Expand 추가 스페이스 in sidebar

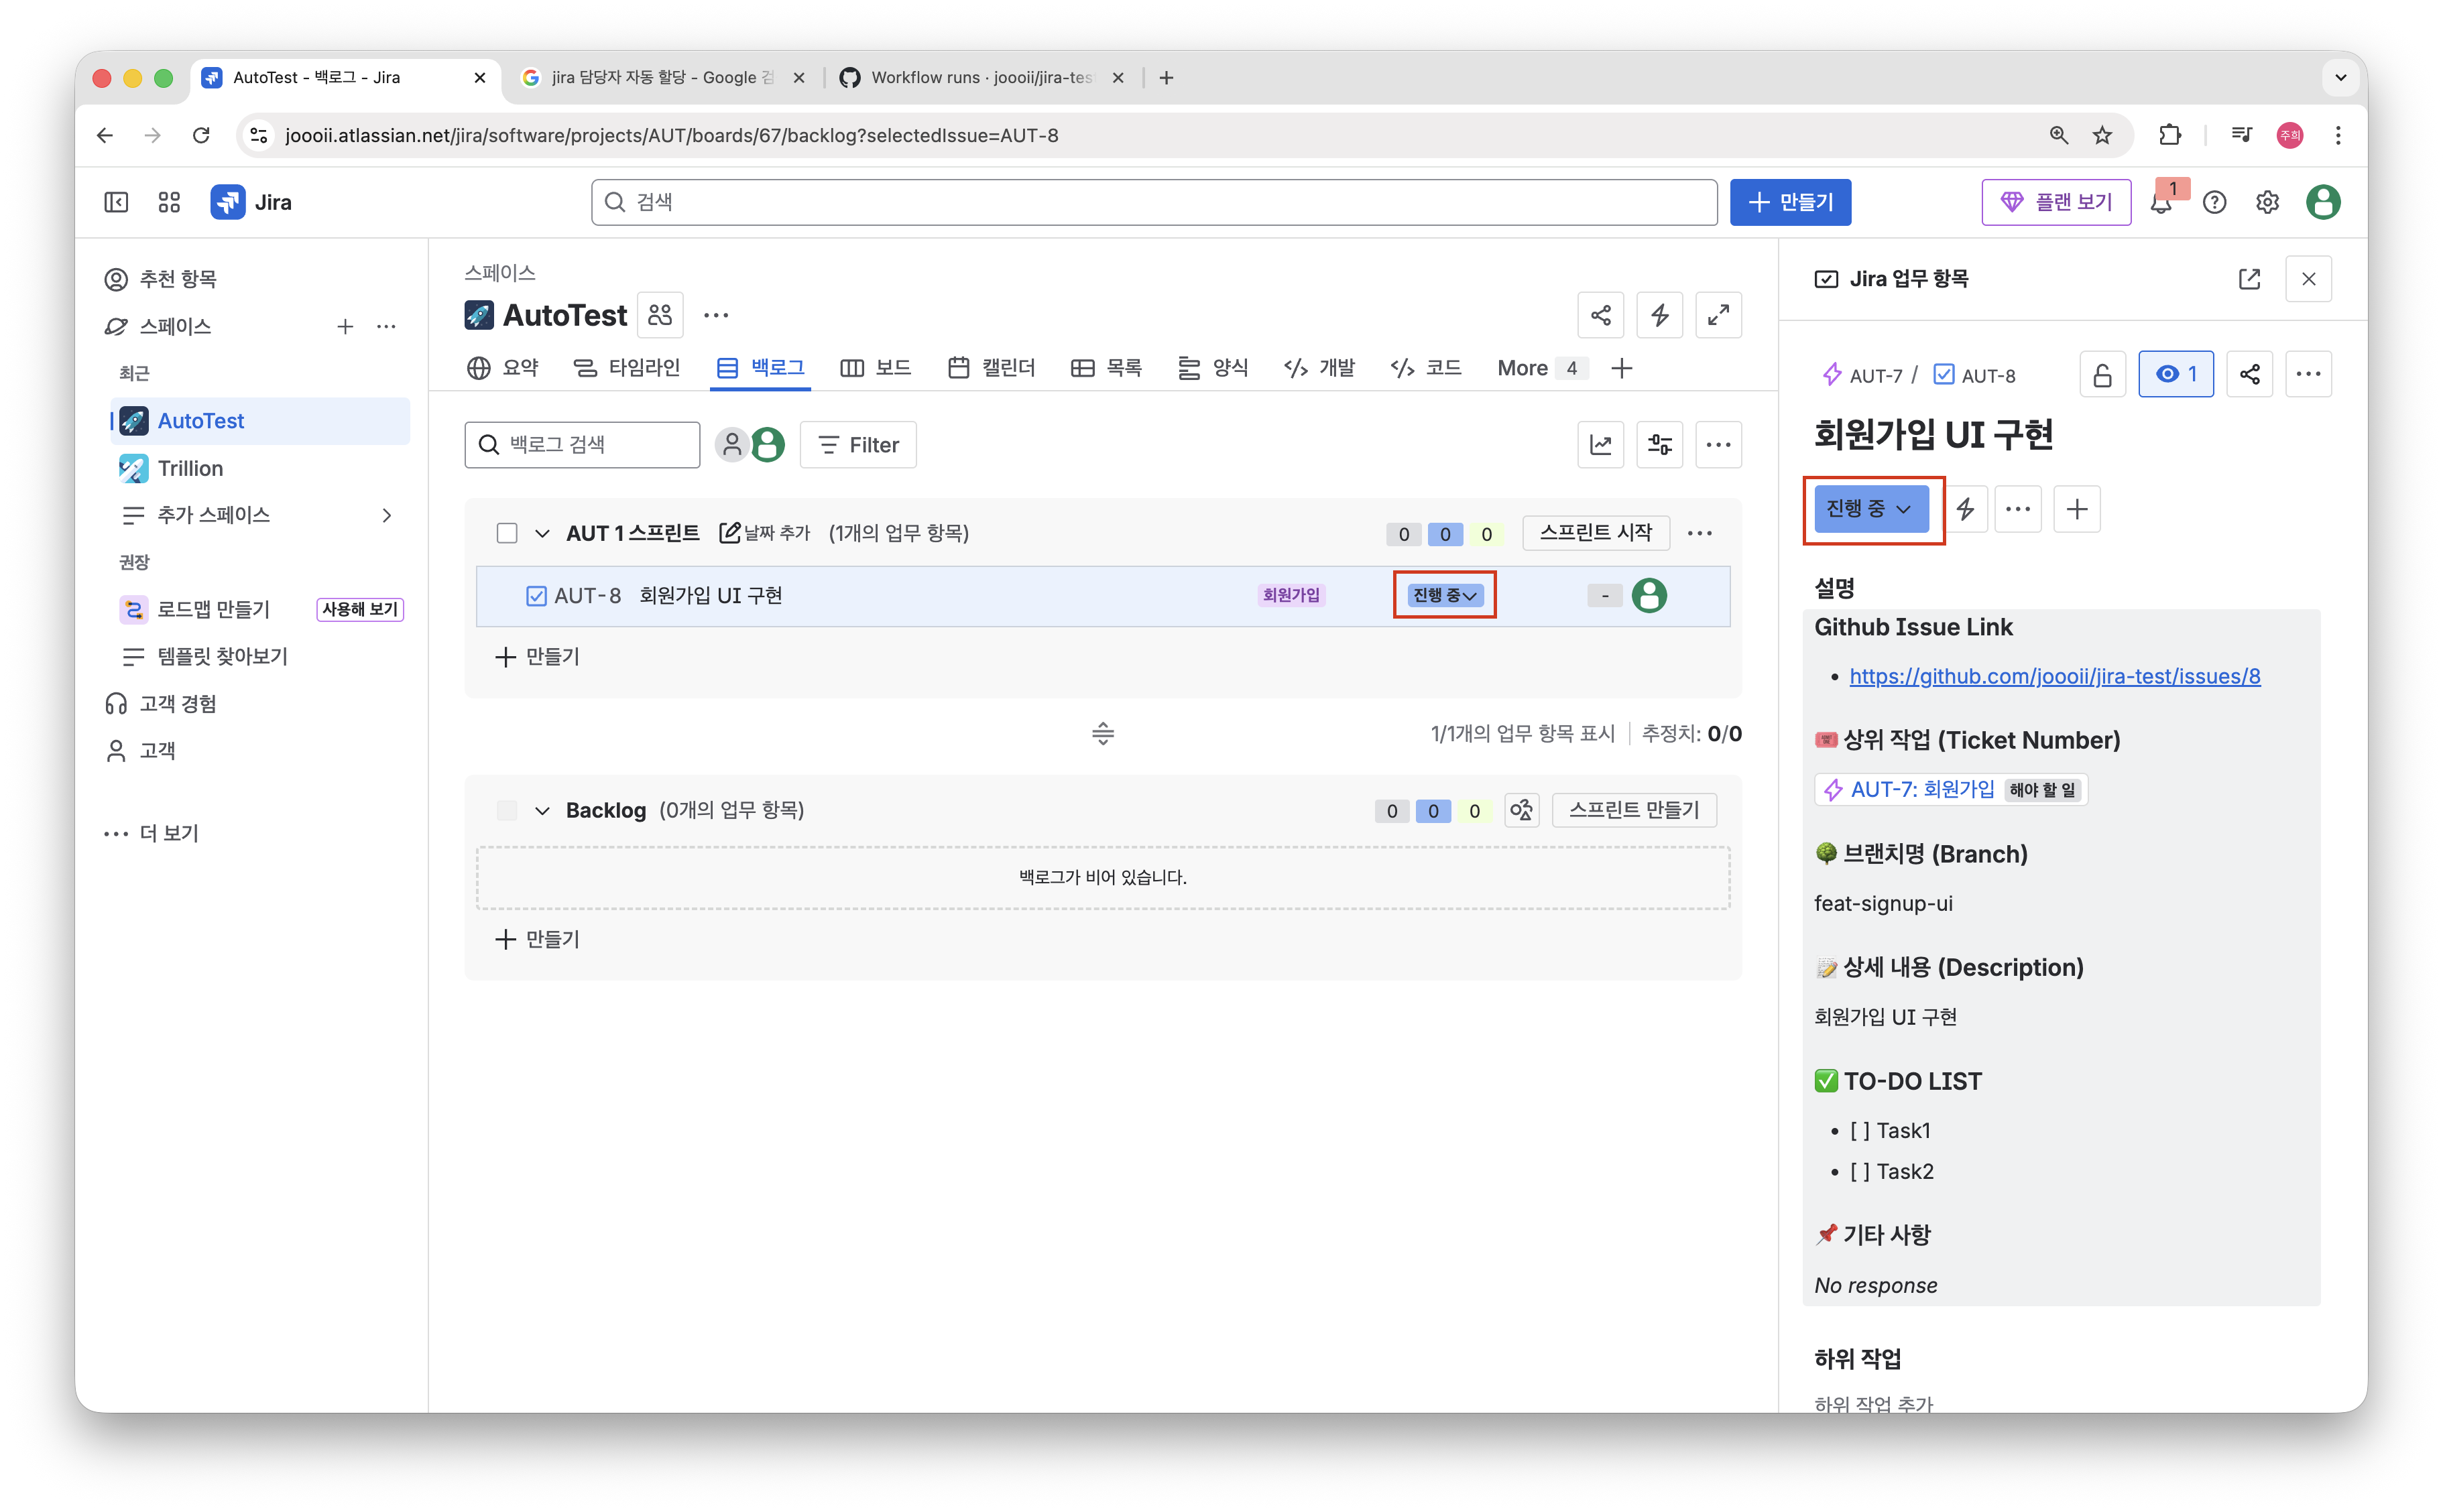387,516
